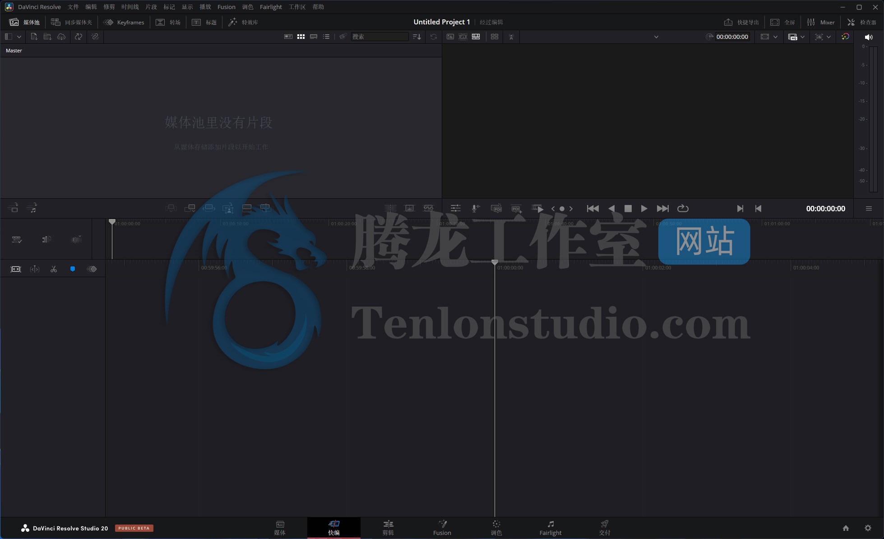Switch media pool to filmstrip view

(314, 37)
